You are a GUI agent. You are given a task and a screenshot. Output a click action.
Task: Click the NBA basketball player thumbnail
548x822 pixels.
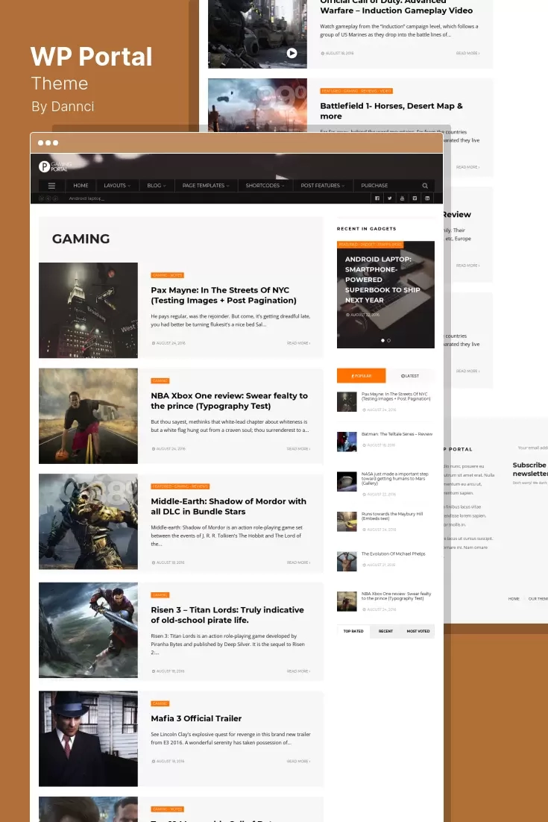pos(88,415)
